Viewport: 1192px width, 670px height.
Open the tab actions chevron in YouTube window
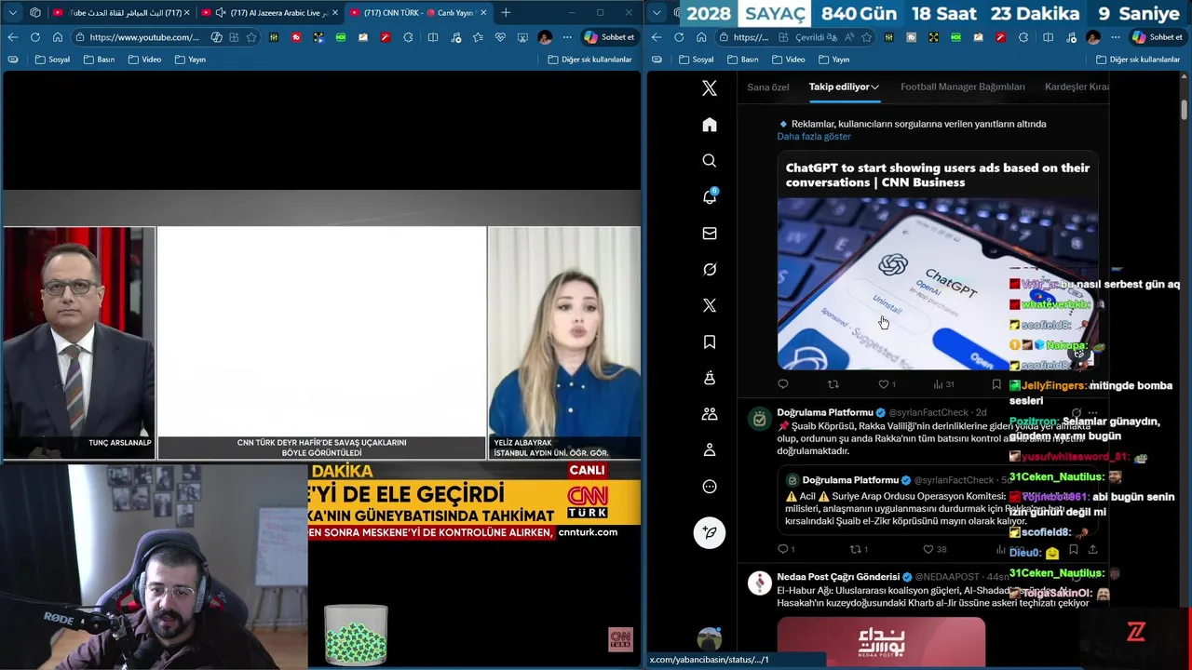click(x=13, y=13)
